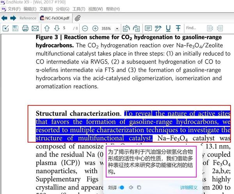
Task: Email the PDF with the envelope icon
Action: pyautogui.click(x=35, y=28)
